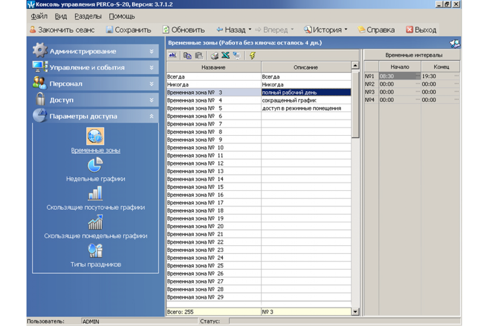Image resolution: width=489 pixels, height=326 pixels.
Task: Click the Начало column header
Action: 400,67
